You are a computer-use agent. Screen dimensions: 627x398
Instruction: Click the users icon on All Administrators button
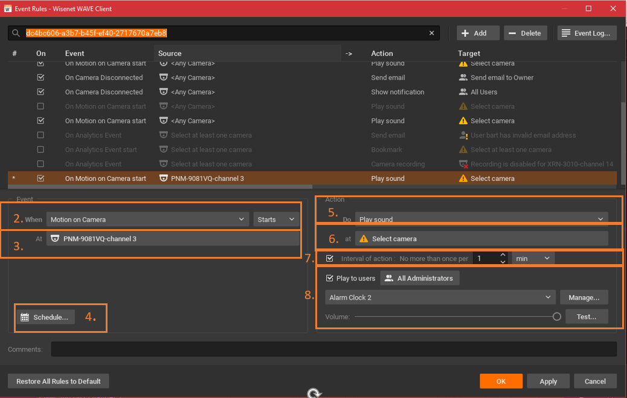(x=388, y=278)
